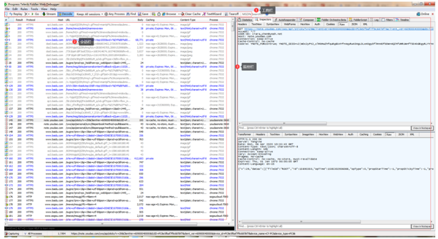Click the QuickExec command box
The image size is (438, 239).
tap(119, 229)
